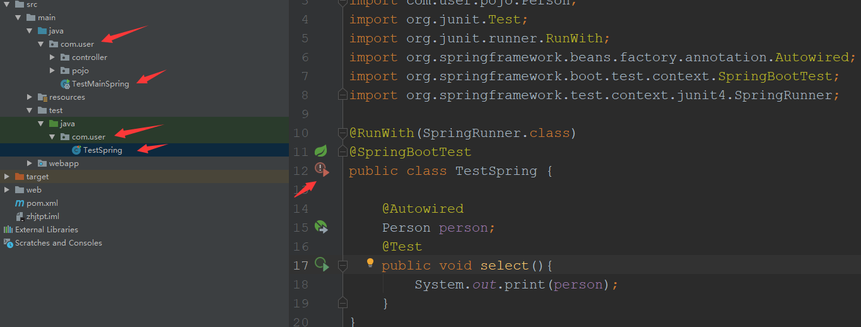Click @RunWith in the editor
This screenshot has height=327, width=861.
coord(382,133)
